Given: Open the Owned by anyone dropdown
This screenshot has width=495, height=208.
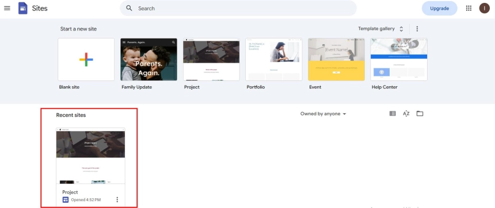Looking at the screenshot, I should pyautogui.click(x=323, y=114).
